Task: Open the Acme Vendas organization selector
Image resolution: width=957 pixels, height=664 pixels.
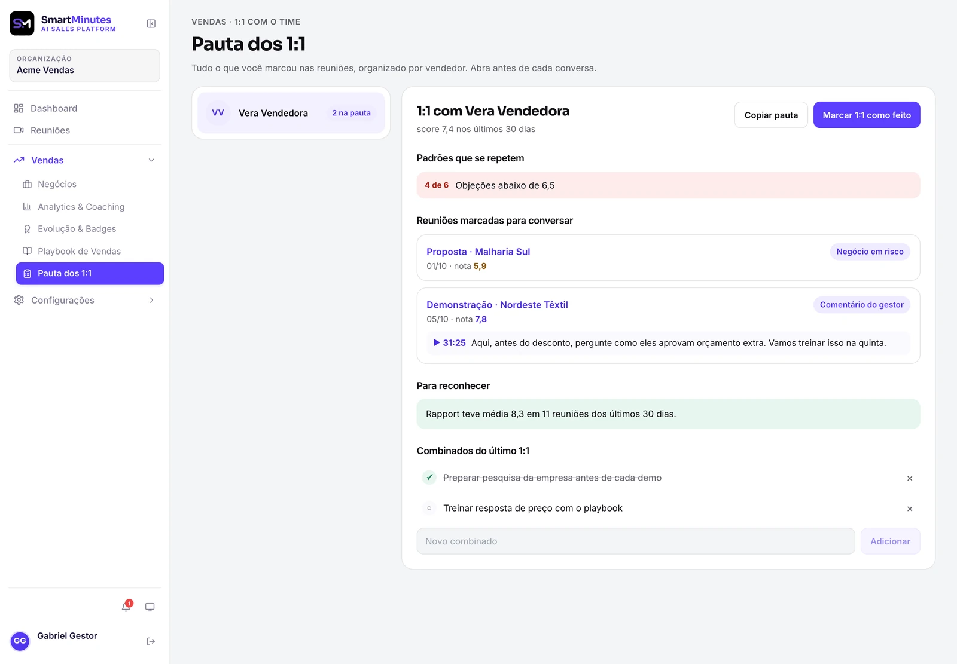Action: tap(85, 65)
